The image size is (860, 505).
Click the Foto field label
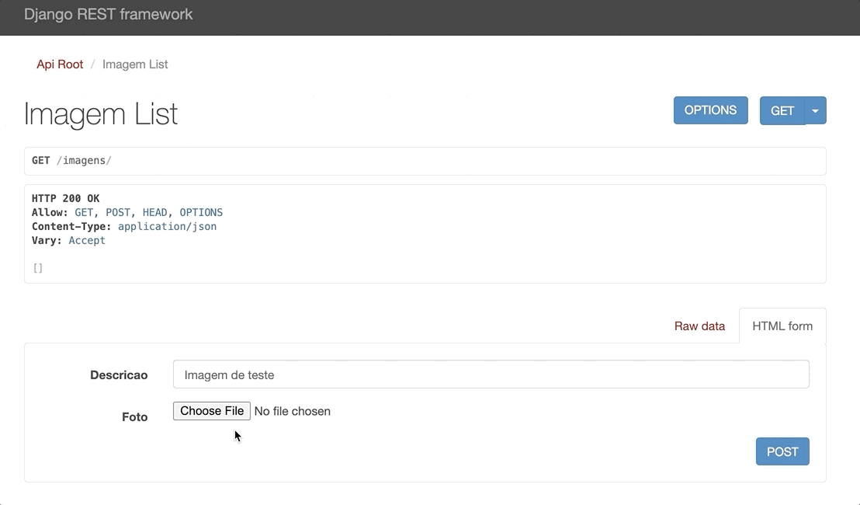(x=134, y=417)
